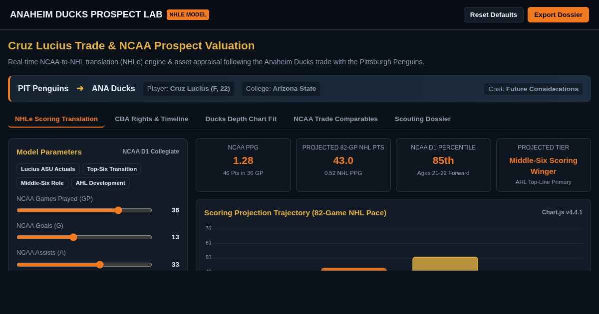
Task: Click the AHL Top-Line Primary text
Action: (544, 182)
